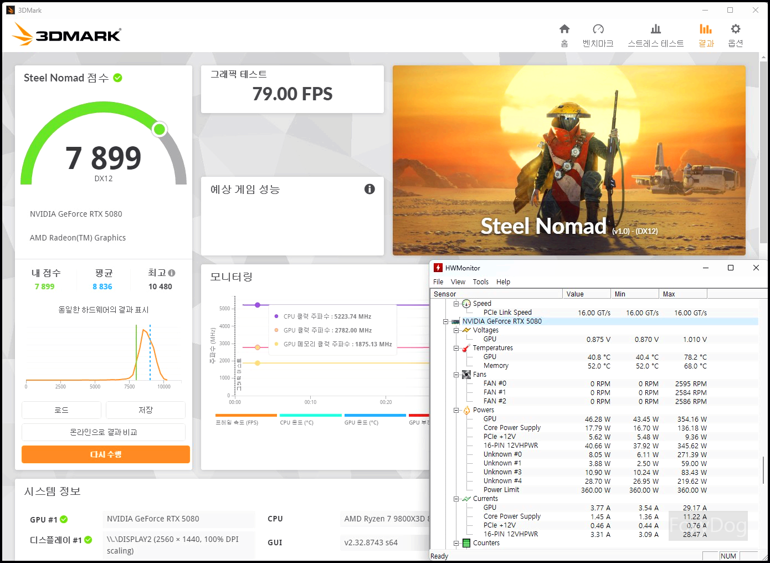Click the best score 10 480
Viewport: 770px width, 563px height.
pos(160,286)
